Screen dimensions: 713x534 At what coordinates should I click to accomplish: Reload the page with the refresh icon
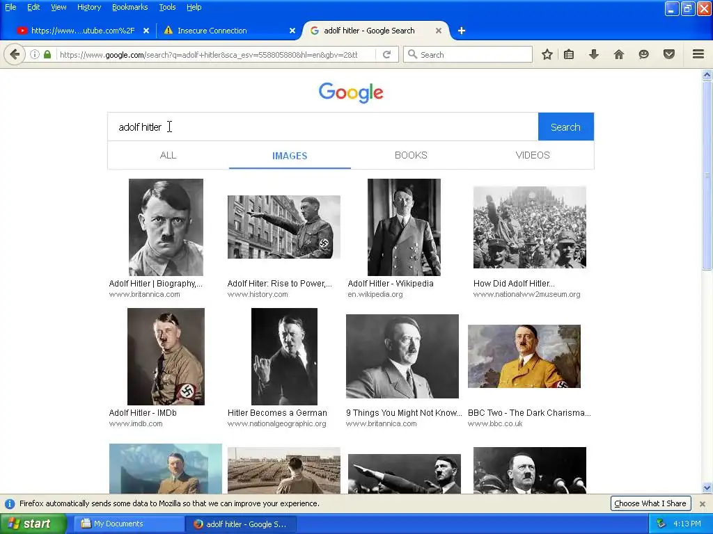387,54
